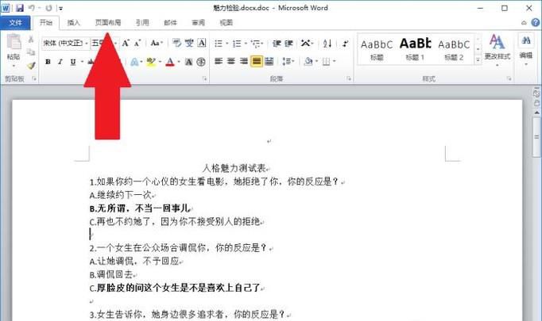
Task: Open the highlight color dropdown arrow
Action: pos(160,62)
